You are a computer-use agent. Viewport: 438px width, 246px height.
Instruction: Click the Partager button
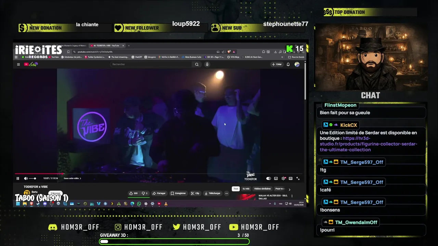point(159,193)
